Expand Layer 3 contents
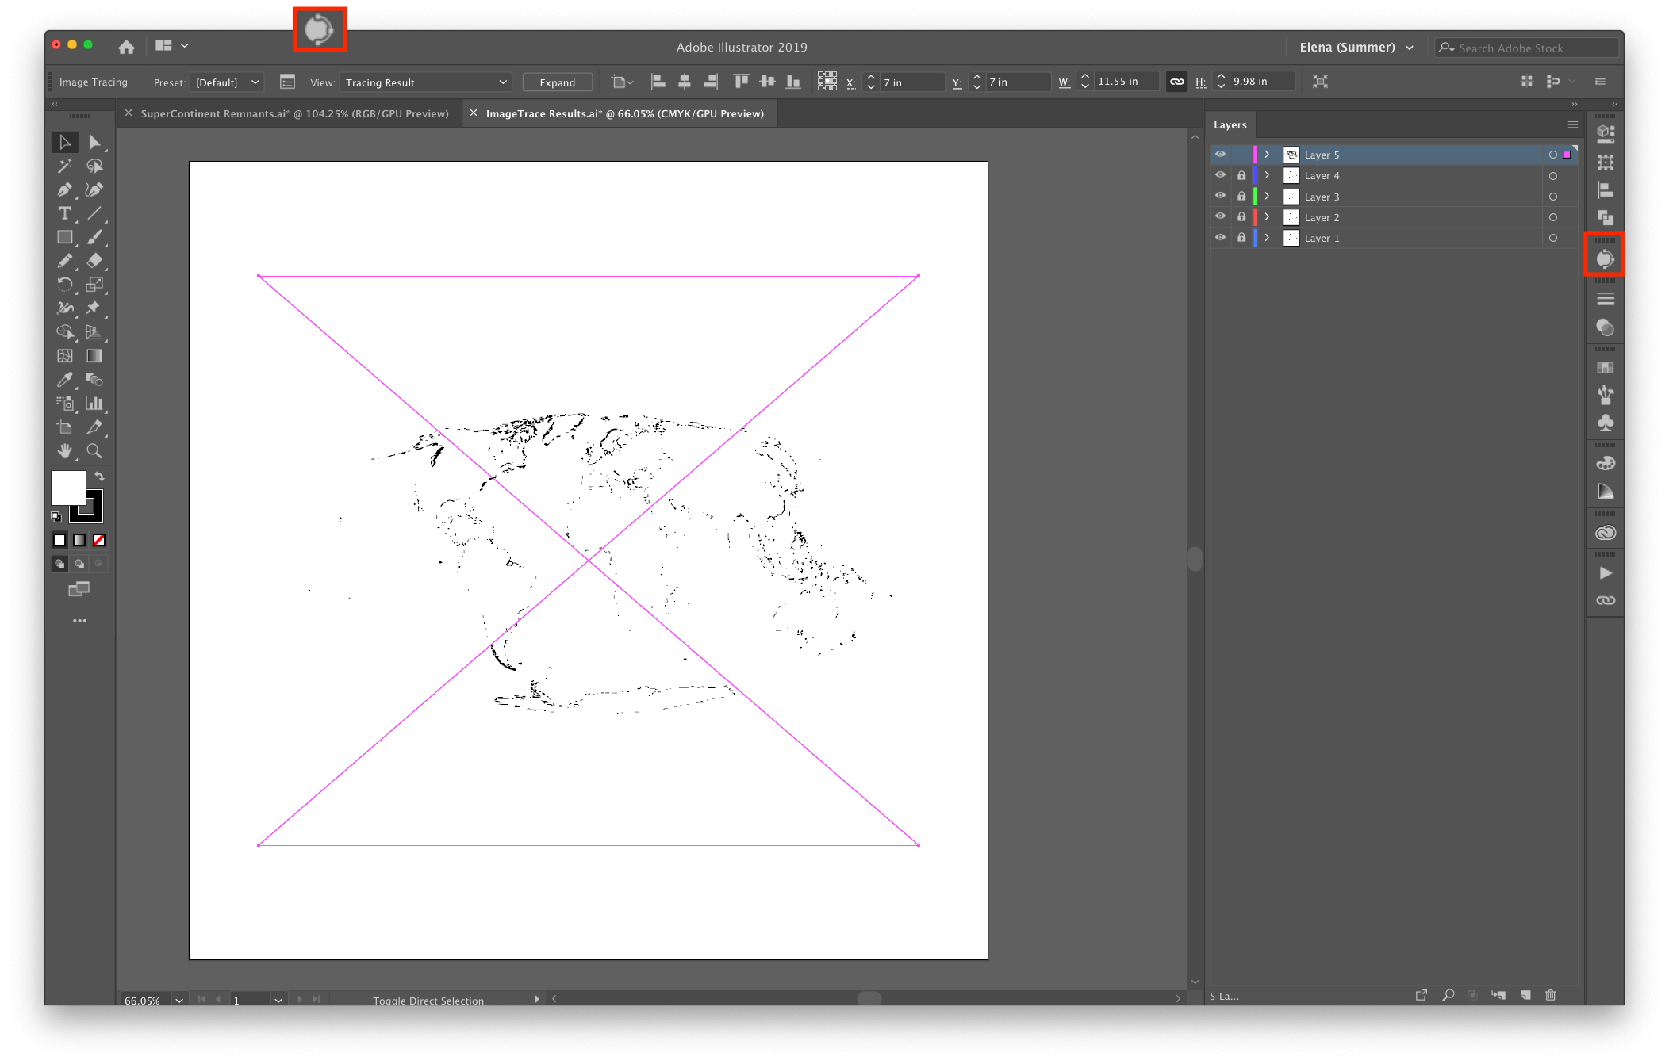This screenshot has width=1669, height=1064. (x=1267, y=197)
